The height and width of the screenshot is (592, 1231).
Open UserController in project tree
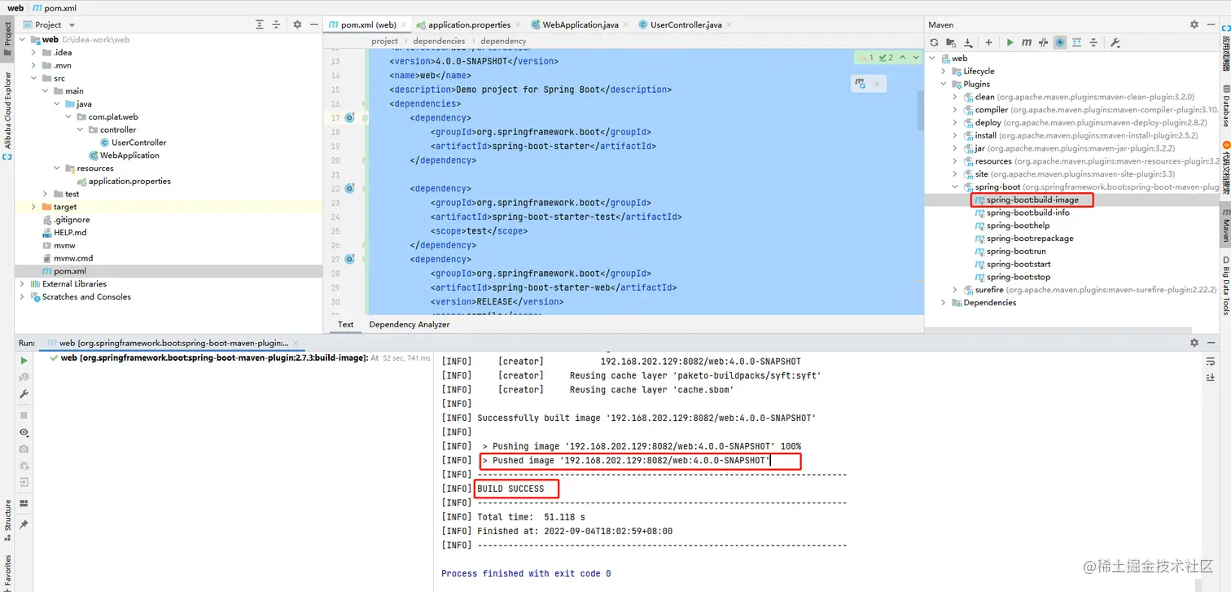tap(138, 143)
